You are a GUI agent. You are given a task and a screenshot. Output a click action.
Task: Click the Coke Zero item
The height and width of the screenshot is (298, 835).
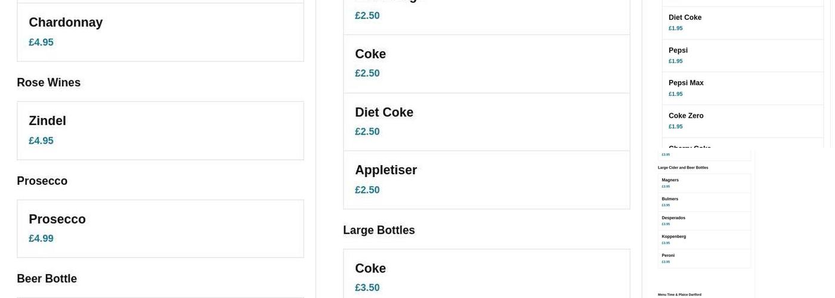[743, 121]
